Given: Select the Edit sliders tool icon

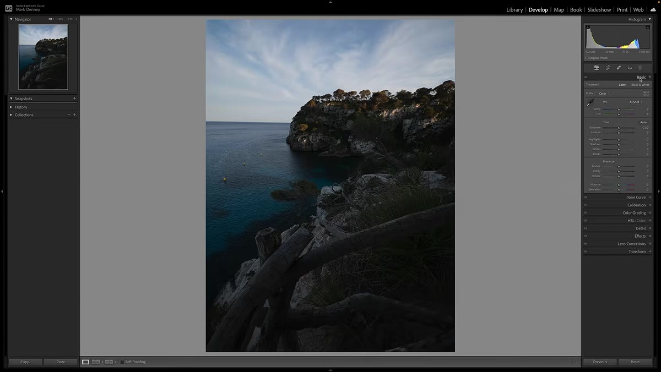Looking at the screenshot, I should point(597,68).
